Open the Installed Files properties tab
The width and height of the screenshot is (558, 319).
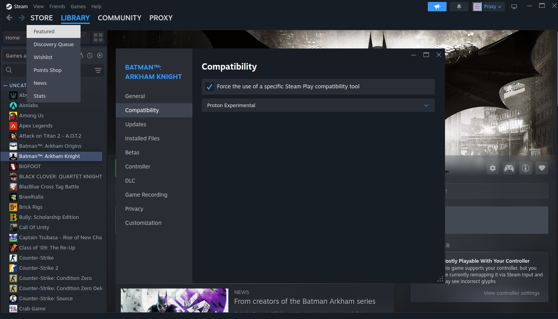pyautogui.click(x=154, y=138)
